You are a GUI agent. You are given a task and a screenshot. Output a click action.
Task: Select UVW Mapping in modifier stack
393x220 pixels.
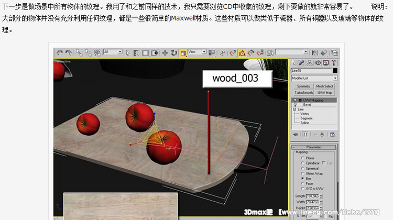coord(314,100)
